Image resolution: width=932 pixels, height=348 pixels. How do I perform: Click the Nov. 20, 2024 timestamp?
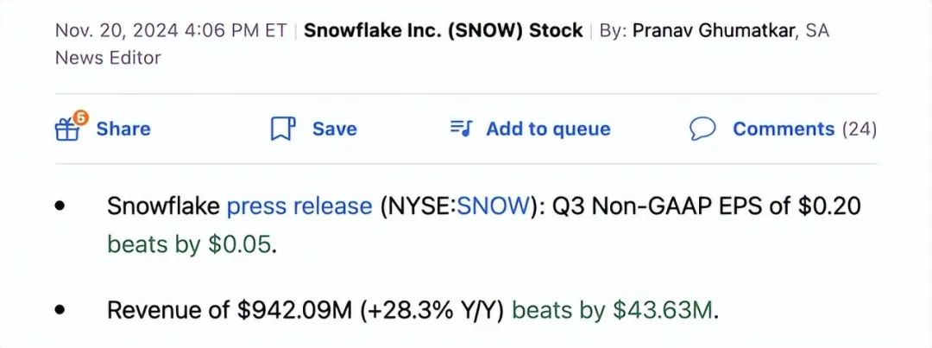pyautogui.click(x=170, y=31)
